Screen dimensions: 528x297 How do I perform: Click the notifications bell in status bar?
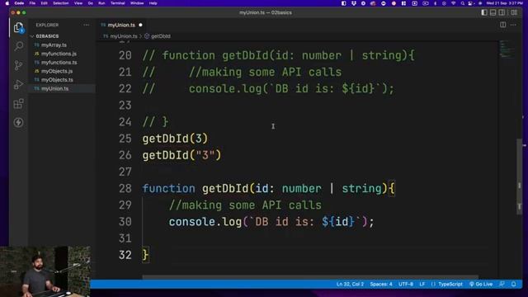click(x=513, y=284)
